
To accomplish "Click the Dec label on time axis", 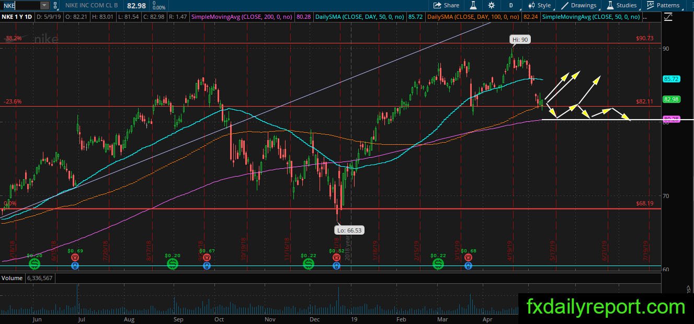I will (x=315, y=318).
